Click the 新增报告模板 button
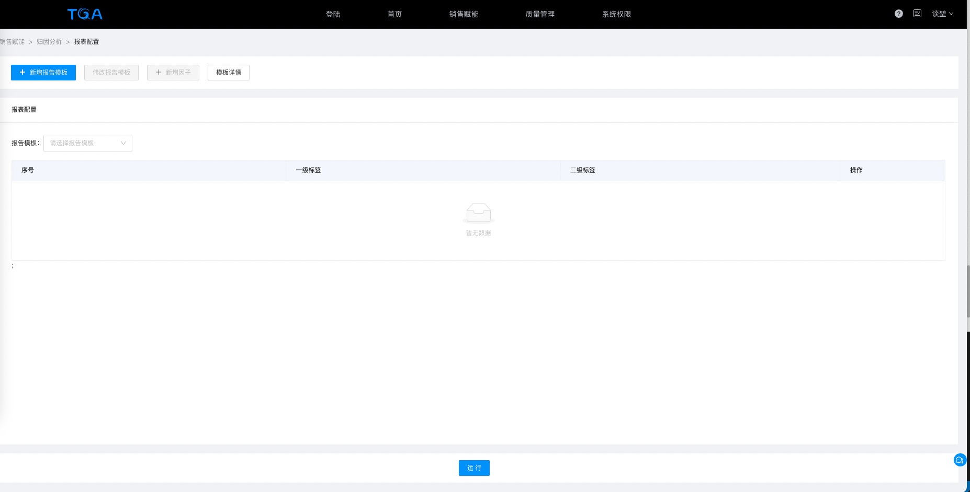The image size is (970, 492). click(43, 73)
